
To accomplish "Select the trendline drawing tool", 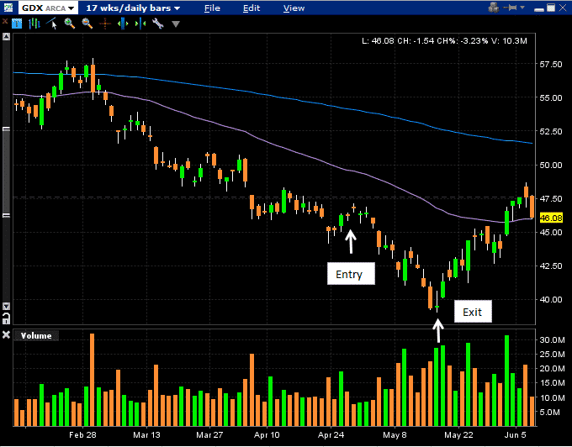I will click(52, 24).
